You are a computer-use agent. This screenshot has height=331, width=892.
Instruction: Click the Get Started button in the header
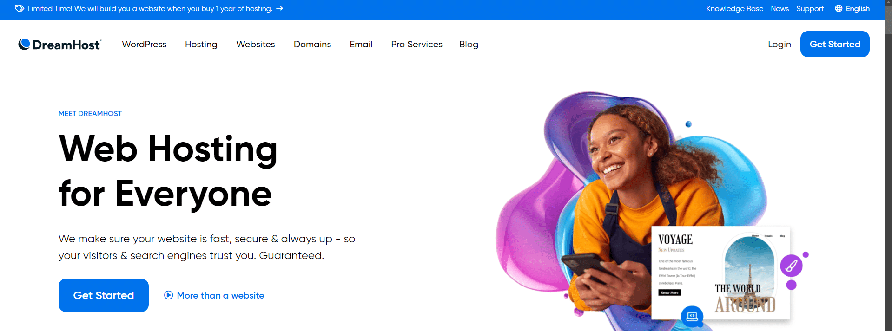coord(835,44)
